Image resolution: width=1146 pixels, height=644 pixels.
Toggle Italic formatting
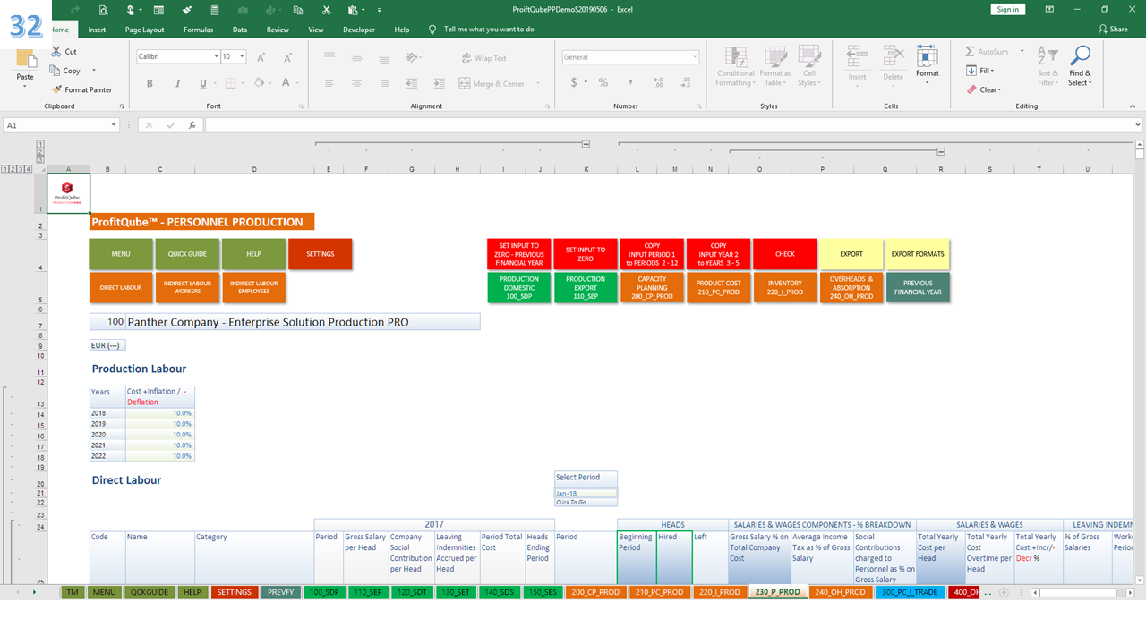click(x=176, y=83)
